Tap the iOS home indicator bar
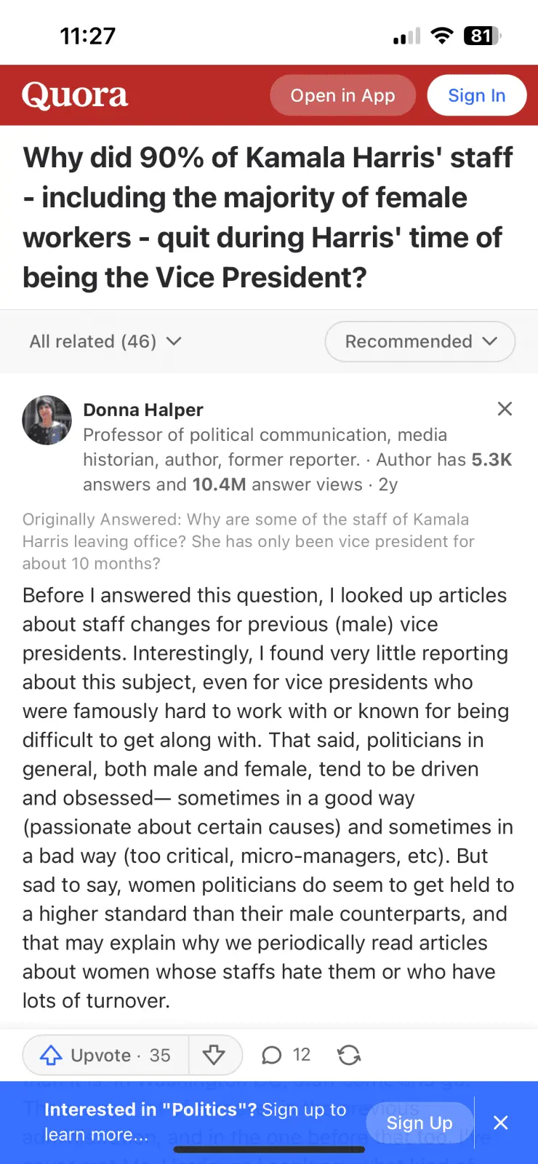Viewport: 538px width, 1164px height. (269, 1150)
